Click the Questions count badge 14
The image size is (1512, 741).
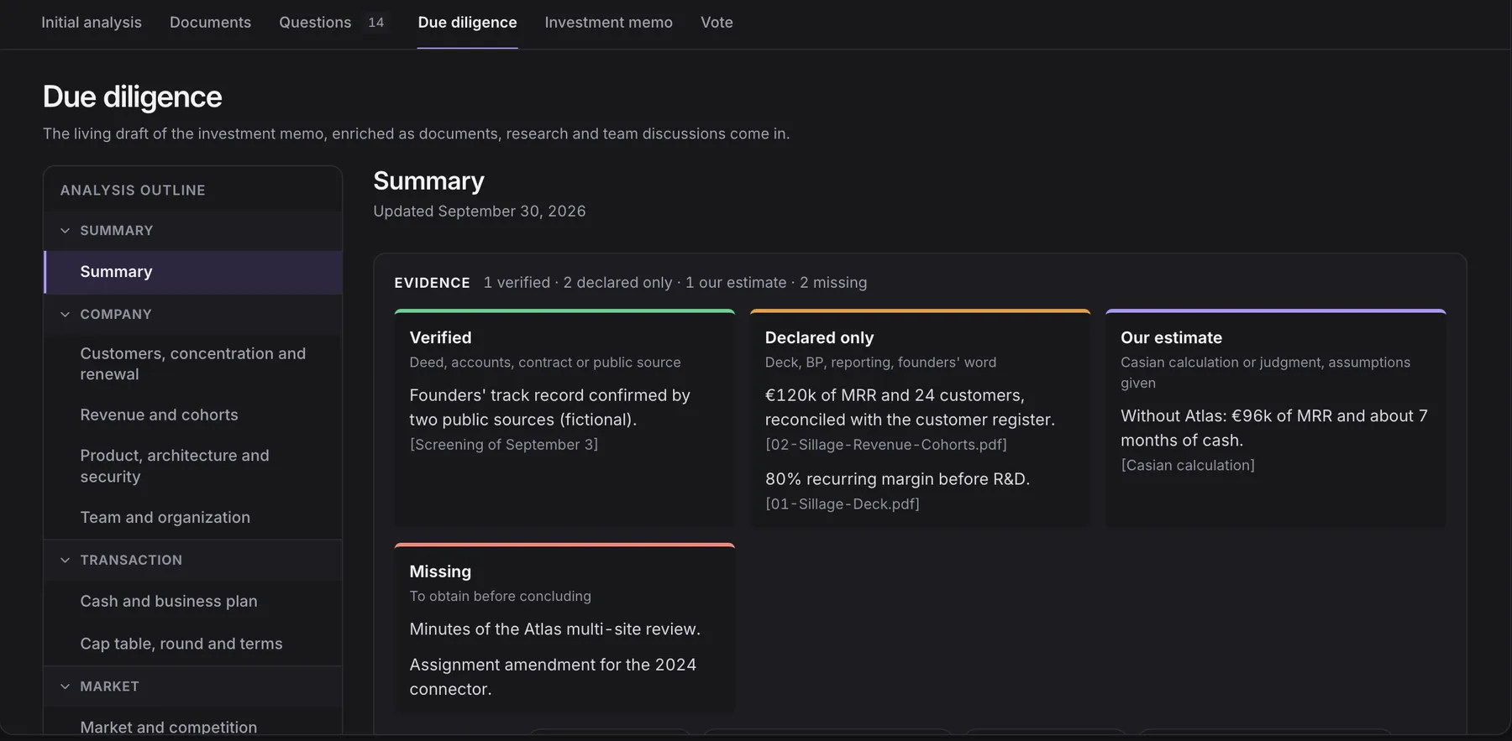click(x=375, y=23)
